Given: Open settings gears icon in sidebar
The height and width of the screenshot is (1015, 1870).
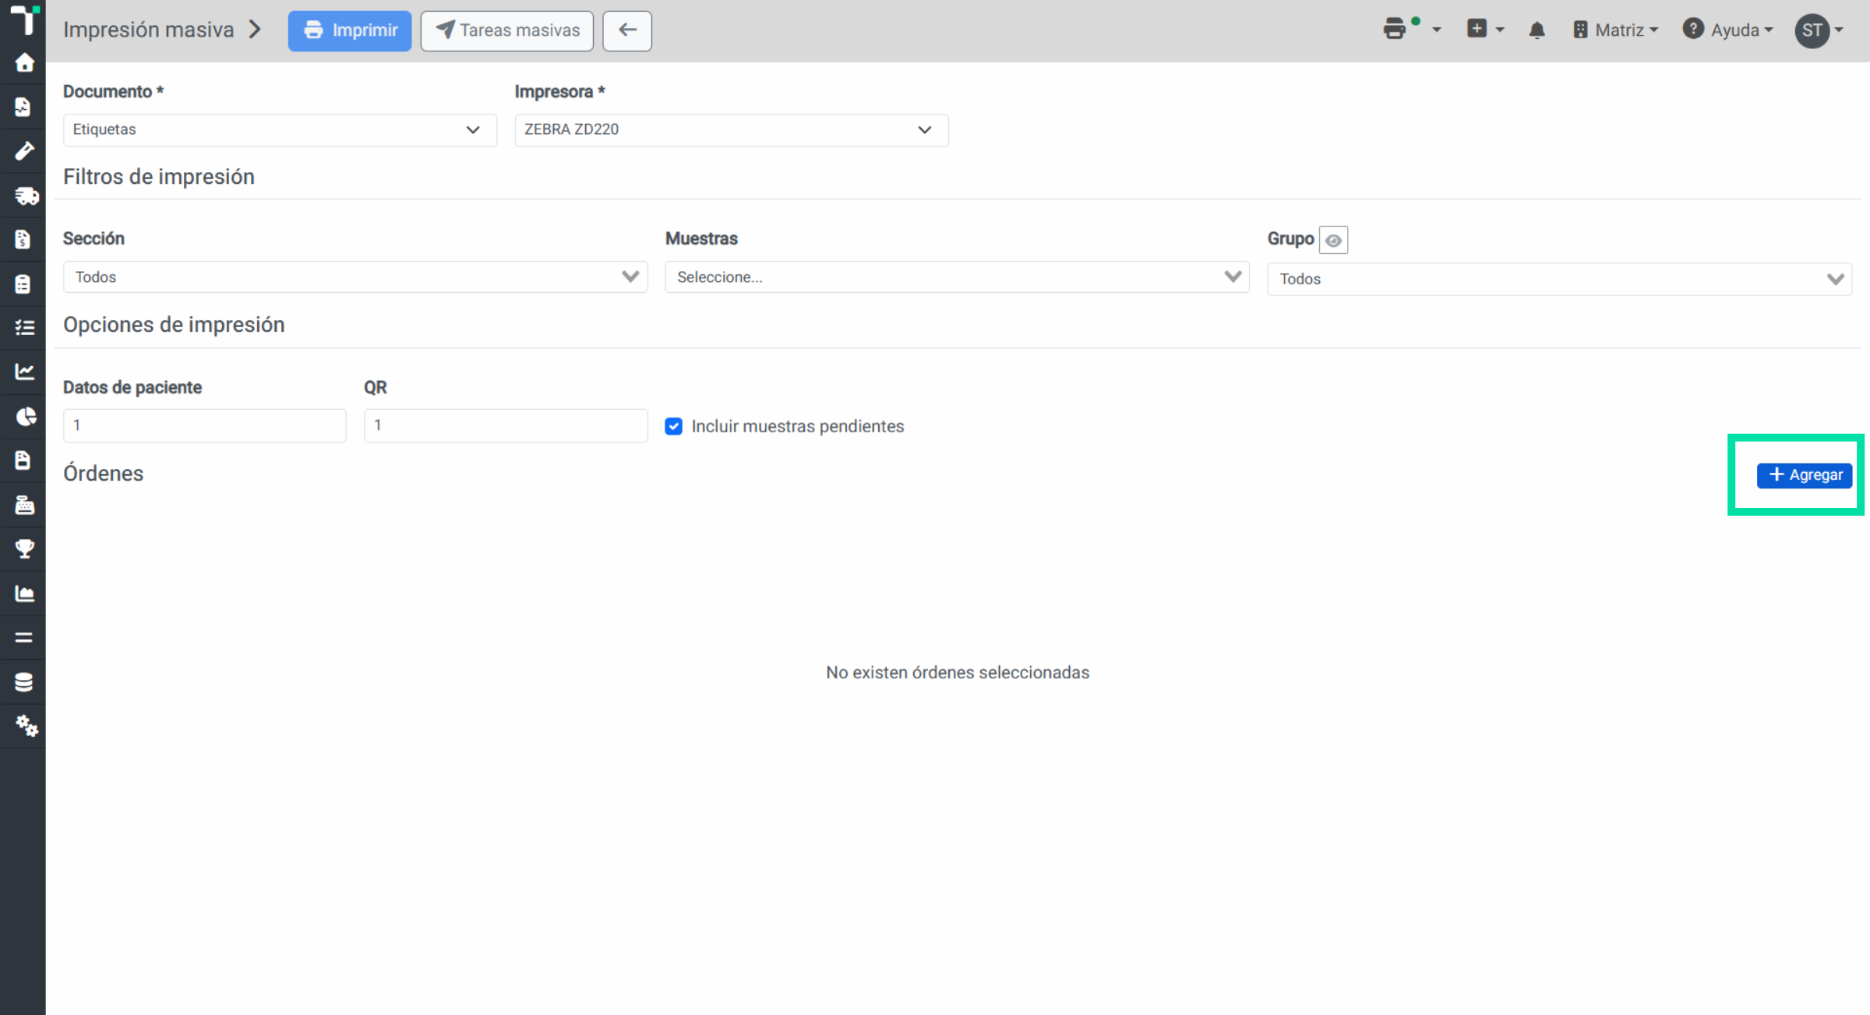Looking at the screenshot, I should (24, 726).
